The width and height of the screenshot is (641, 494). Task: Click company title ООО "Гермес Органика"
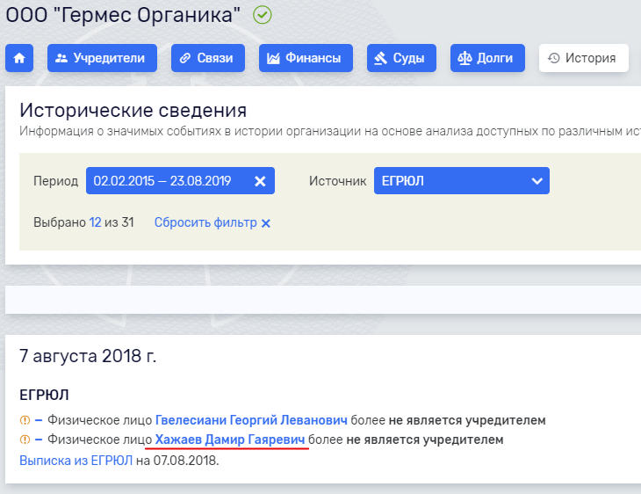(x=123, y=15)
